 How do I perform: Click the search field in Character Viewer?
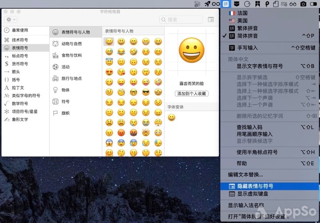pyautogui.click(x=182, y=20)
